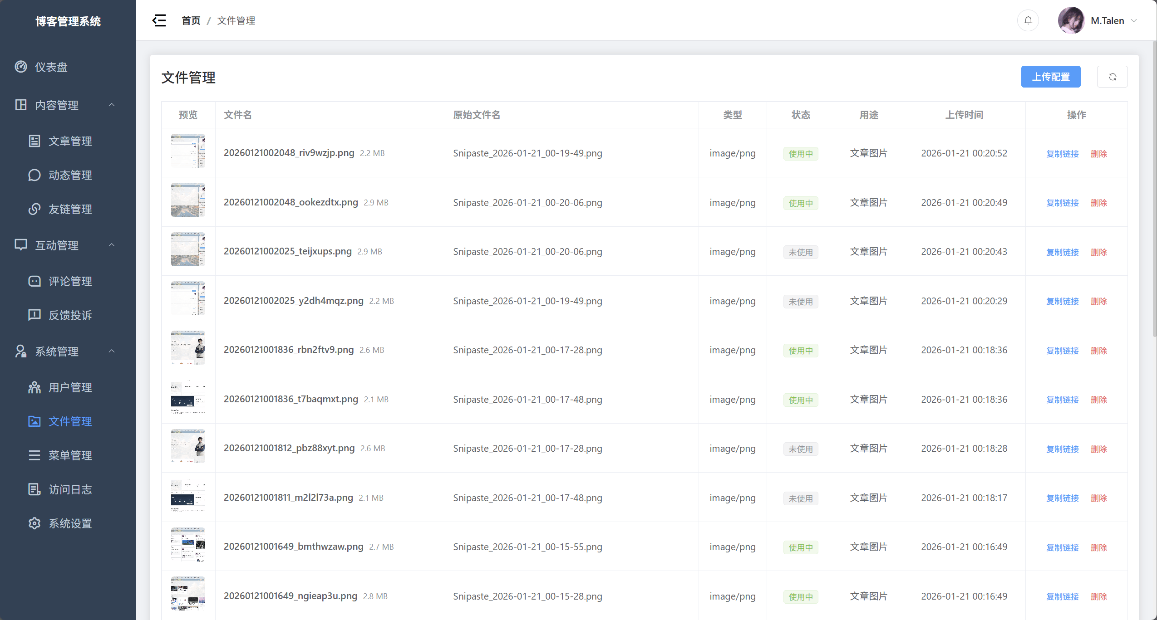Open 菜单管理 in the sidebar
The image size is (1157, 620).
point(70,455)
